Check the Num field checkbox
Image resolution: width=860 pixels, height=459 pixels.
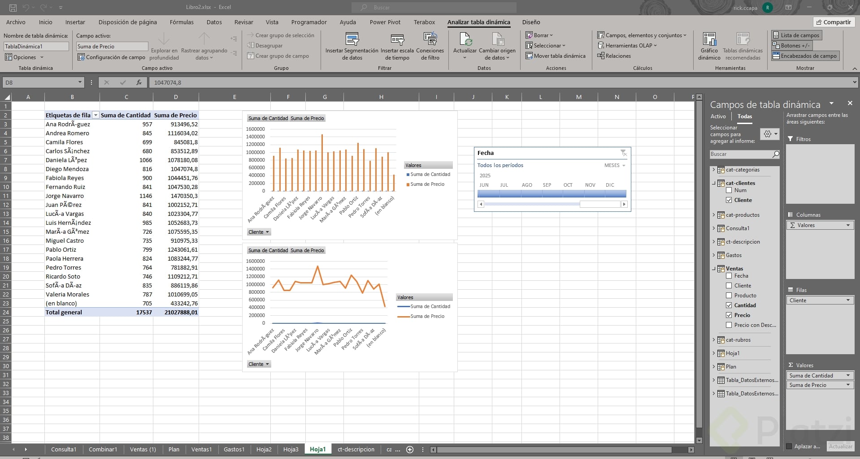pos(729,190)
